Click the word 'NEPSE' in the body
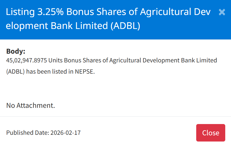231x148 pixels. pyautogui.click(x=84, y=72)
